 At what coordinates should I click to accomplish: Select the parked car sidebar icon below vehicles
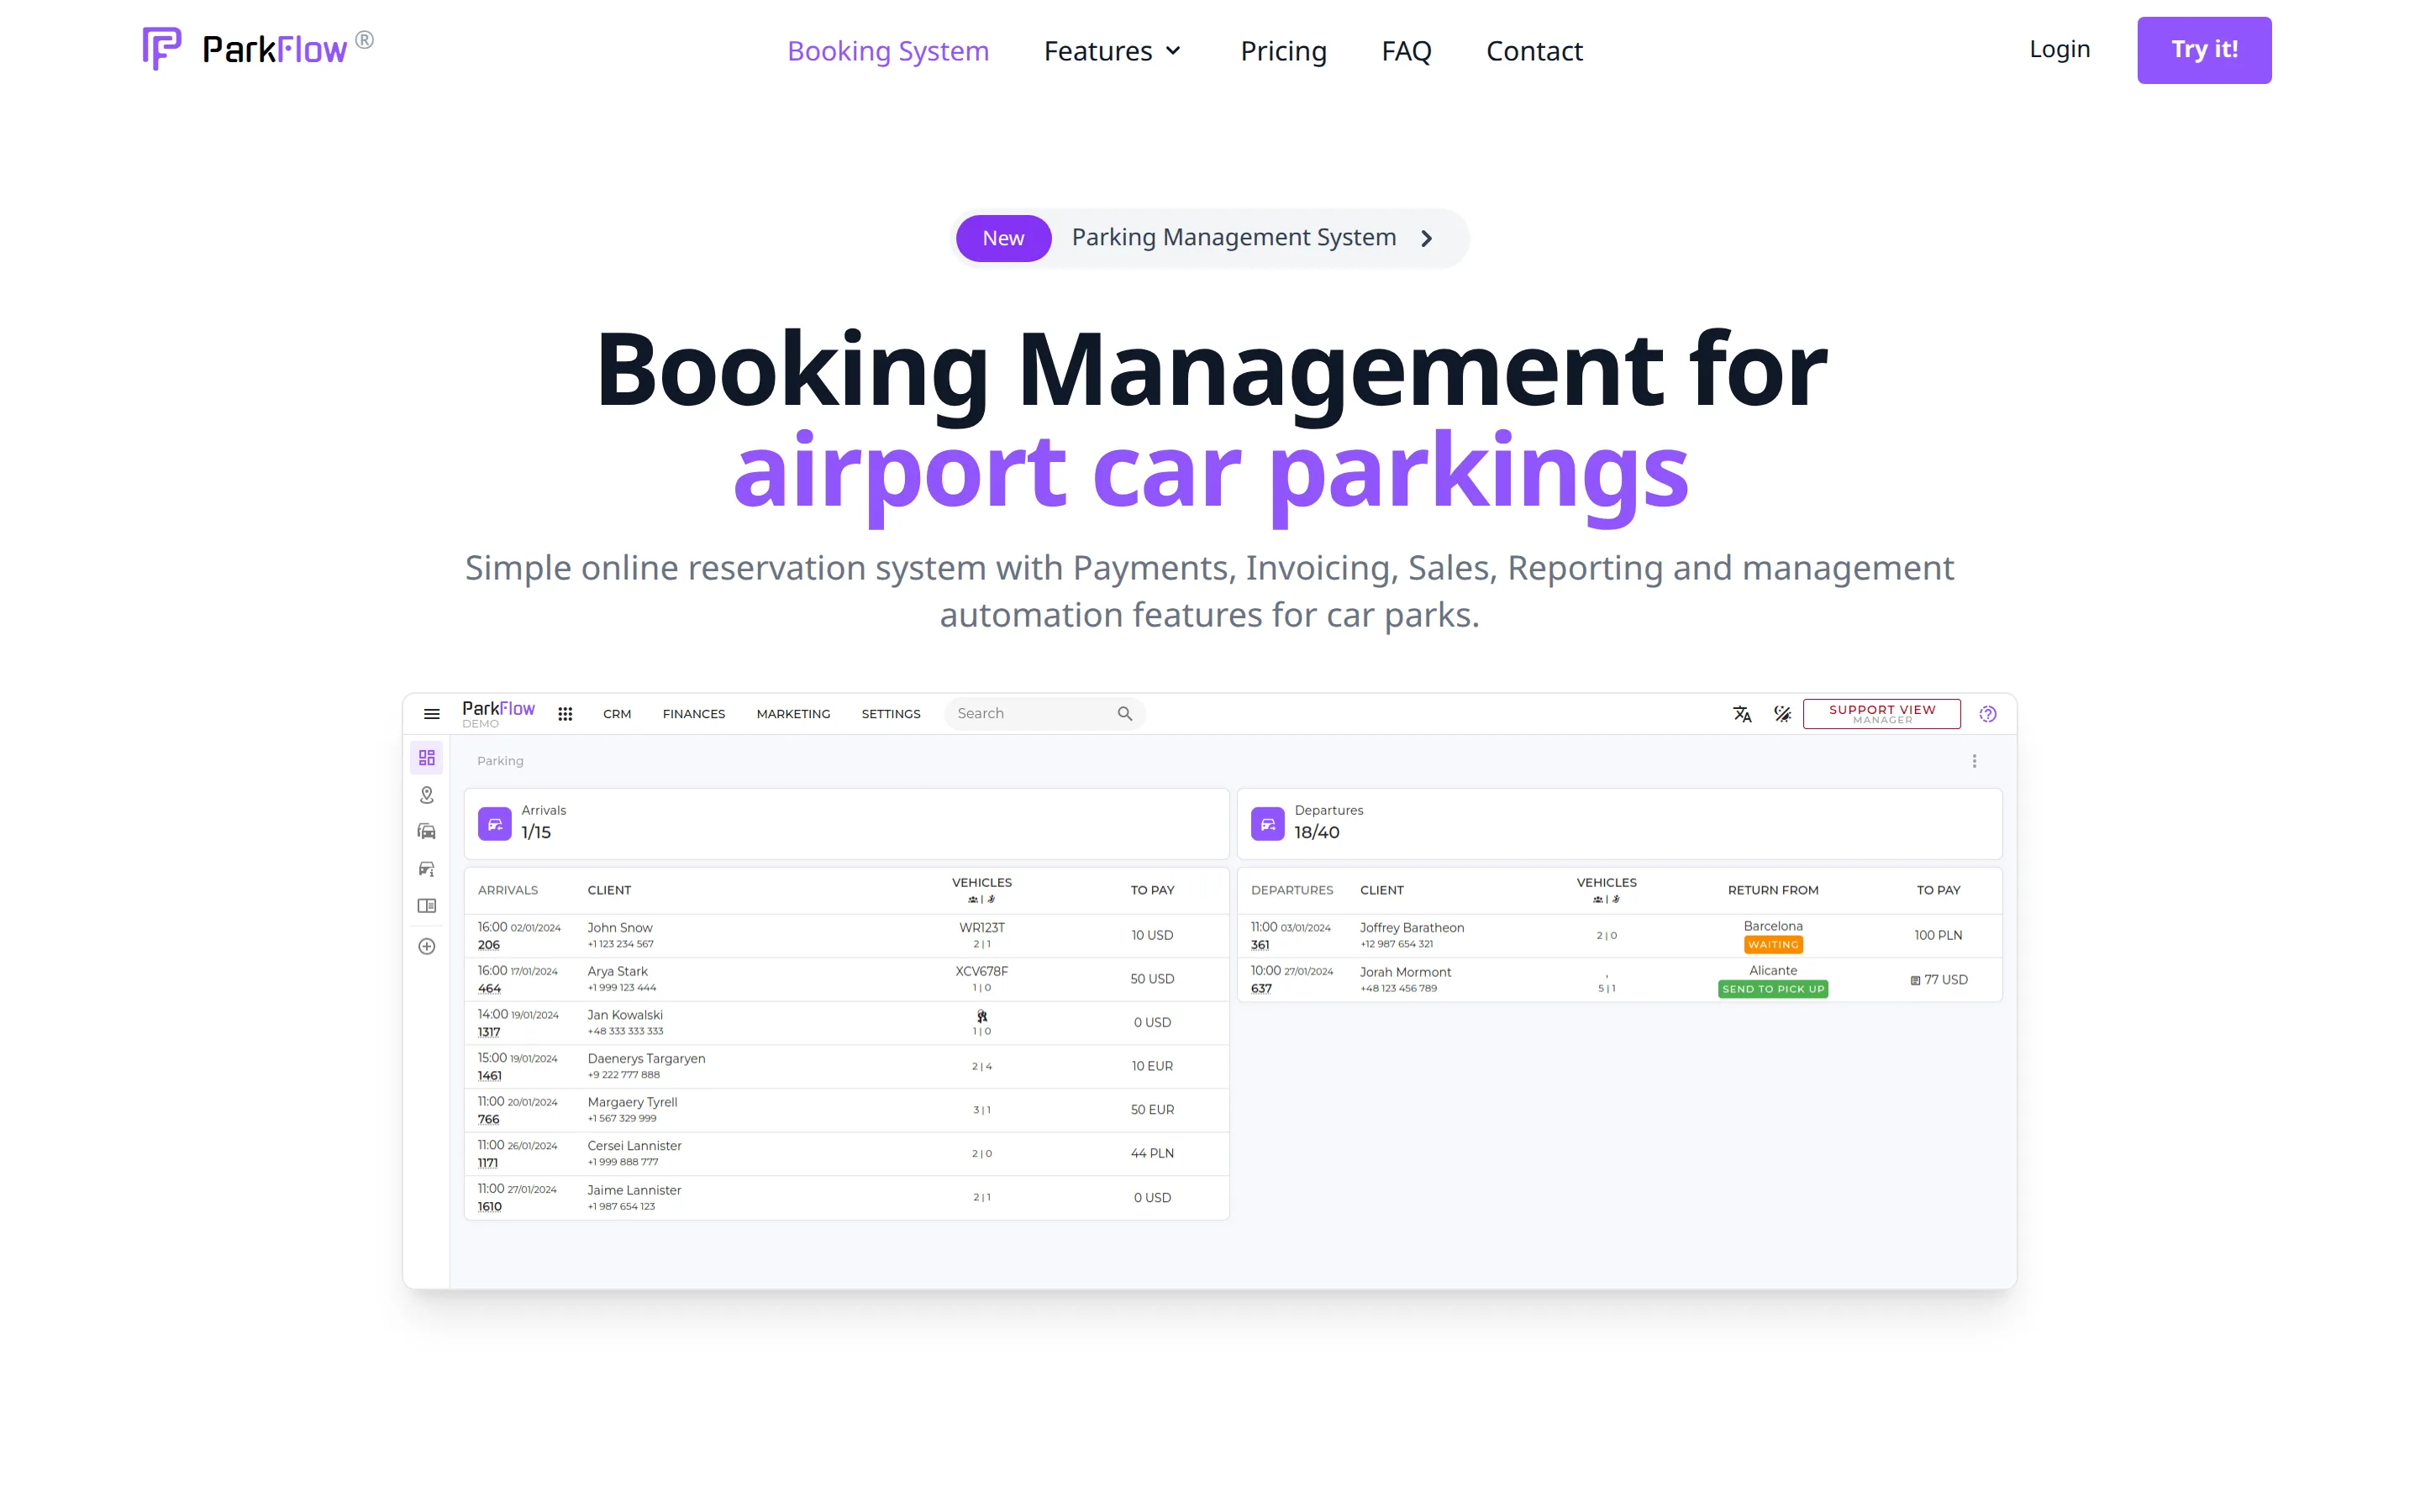tap(427, 869)
